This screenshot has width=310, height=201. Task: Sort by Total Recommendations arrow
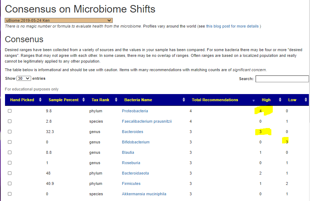pos(254,100)
